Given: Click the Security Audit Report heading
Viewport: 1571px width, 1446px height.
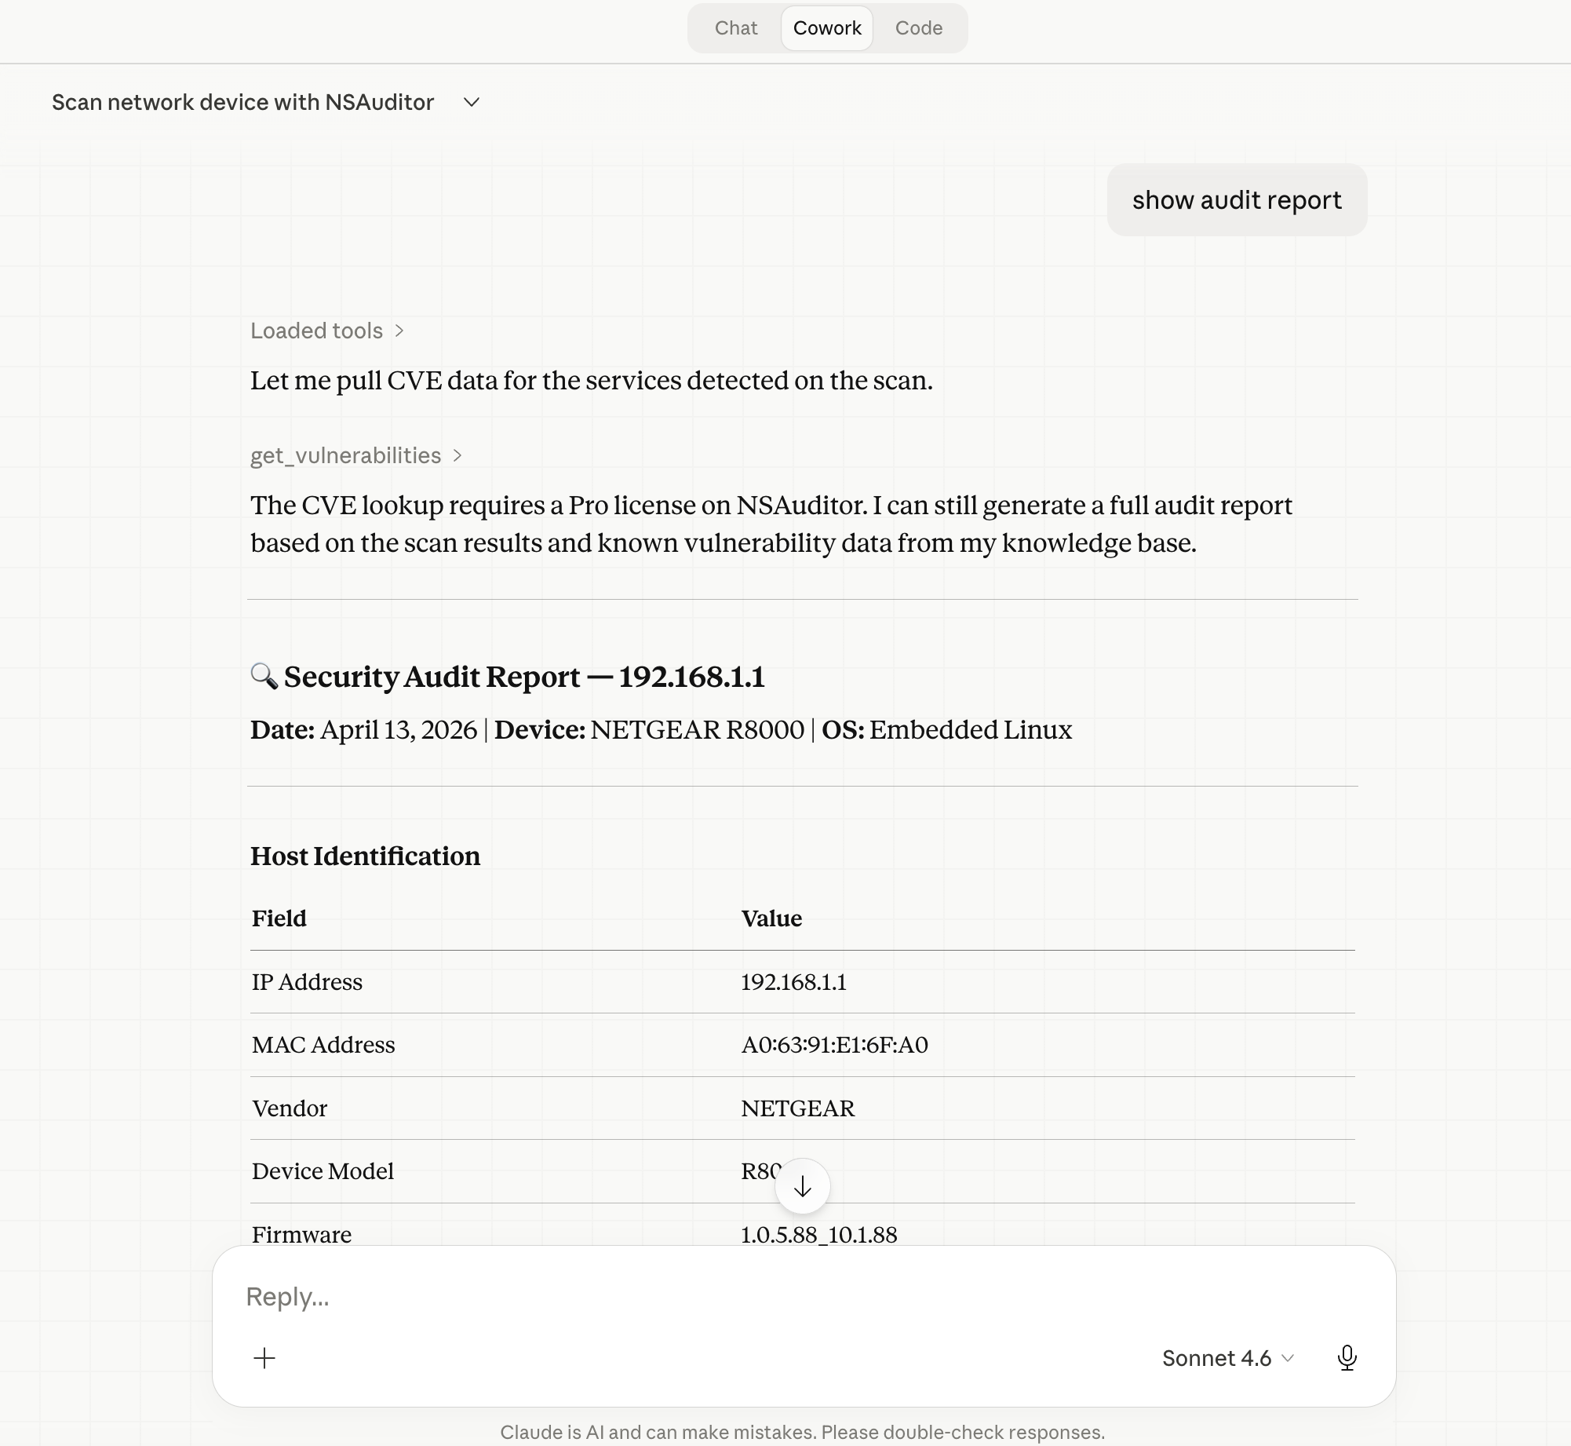Looking at the screenshot, I should [526, 677].
